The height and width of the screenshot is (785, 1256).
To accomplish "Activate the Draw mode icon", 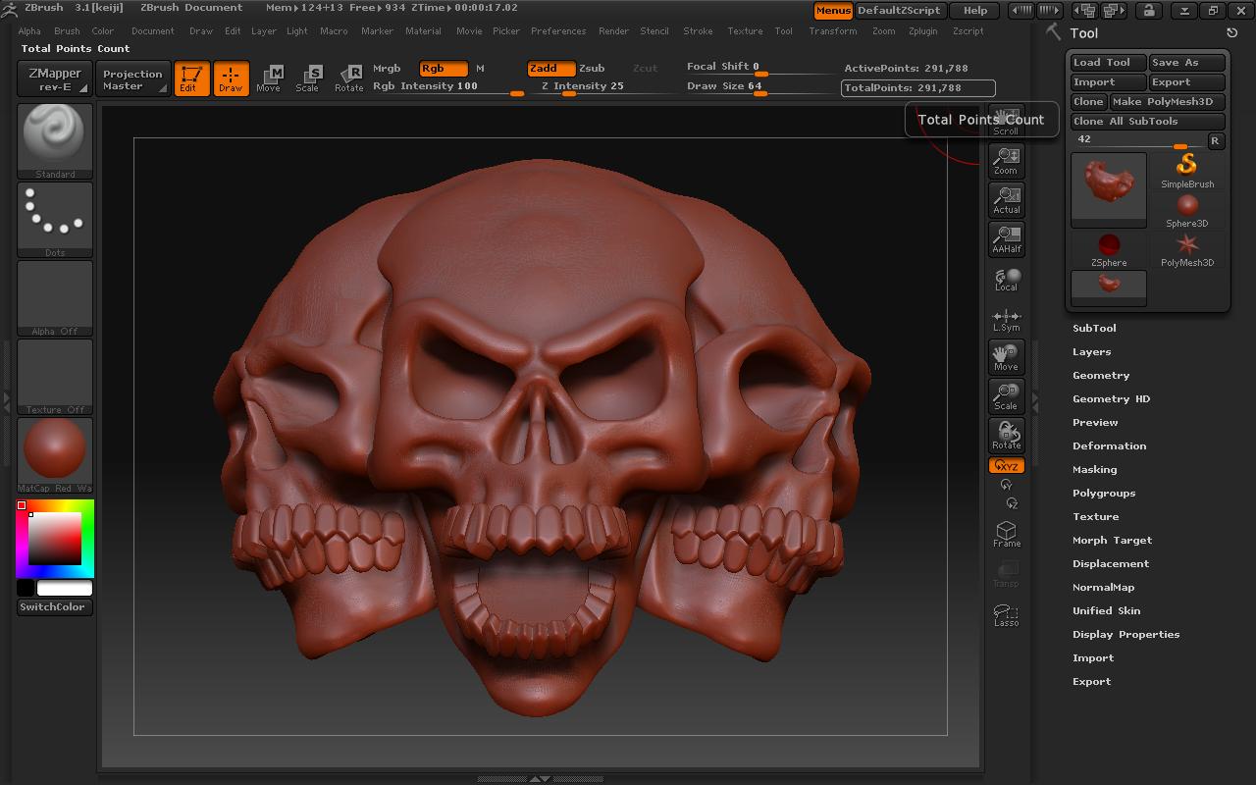I will pyautogui.click(x=231, y=78).
